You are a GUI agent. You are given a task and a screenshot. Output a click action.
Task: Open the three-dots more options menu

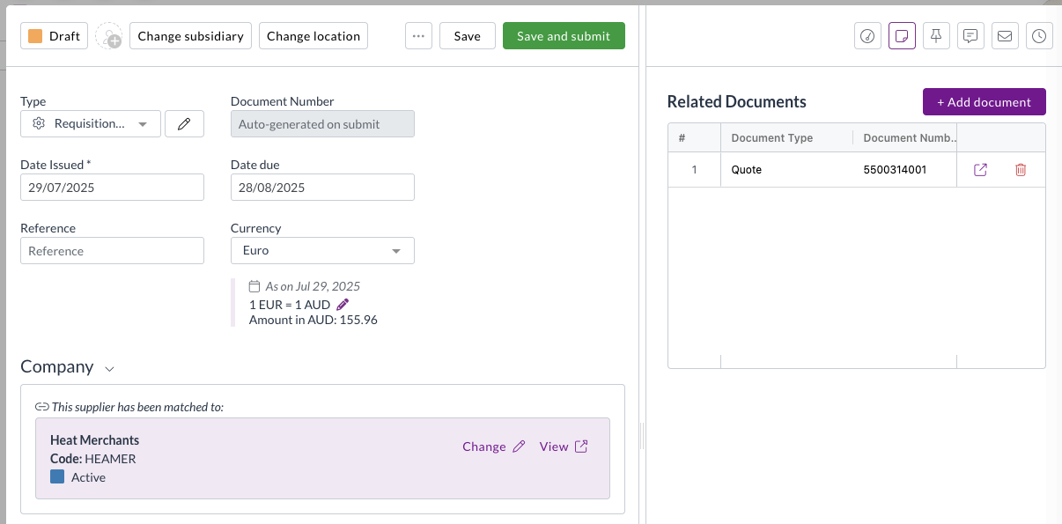[418, 36]
